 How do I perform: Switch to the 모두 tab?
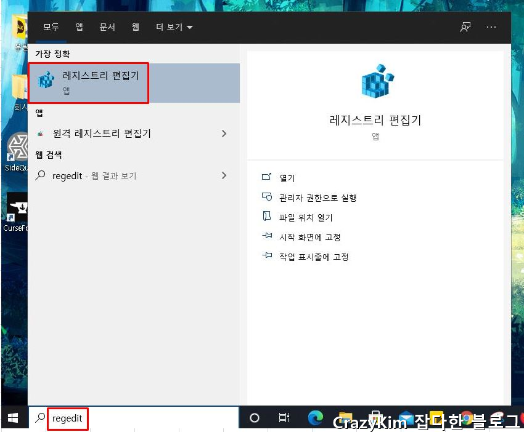click(x=51, y=26)
